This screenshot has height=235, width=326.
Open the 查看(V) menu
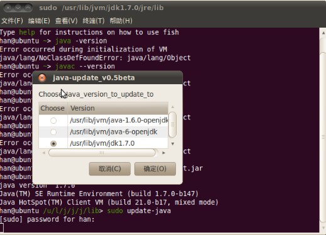click(x=66, y=21)
